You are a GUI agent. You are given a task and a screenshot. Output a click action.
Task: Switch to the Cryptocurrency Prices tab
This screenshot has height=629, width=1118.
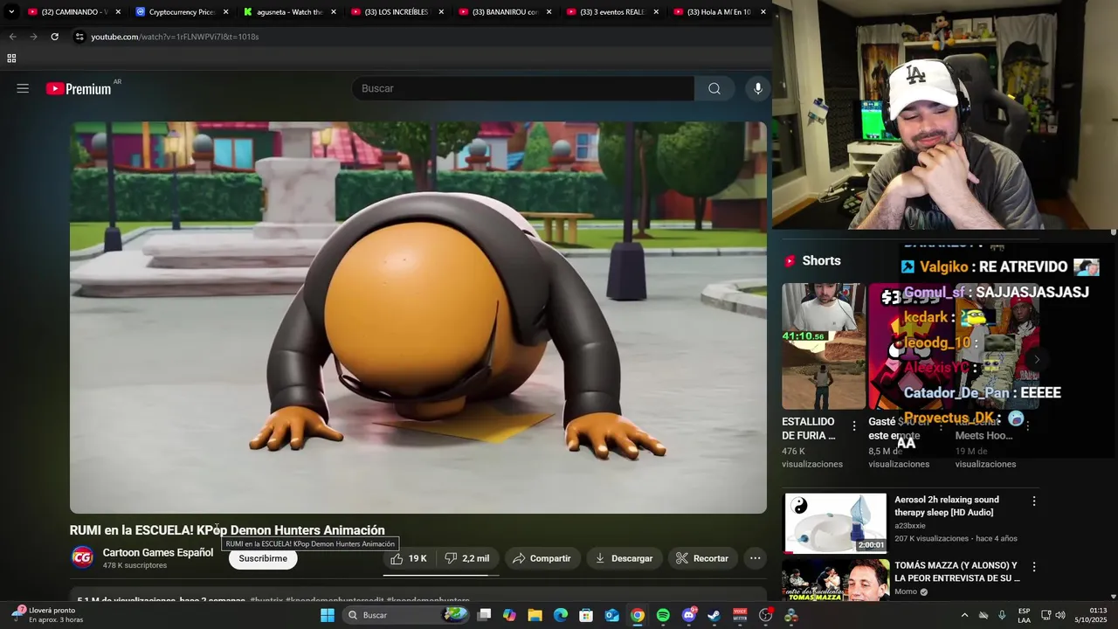tap(182, 12)
